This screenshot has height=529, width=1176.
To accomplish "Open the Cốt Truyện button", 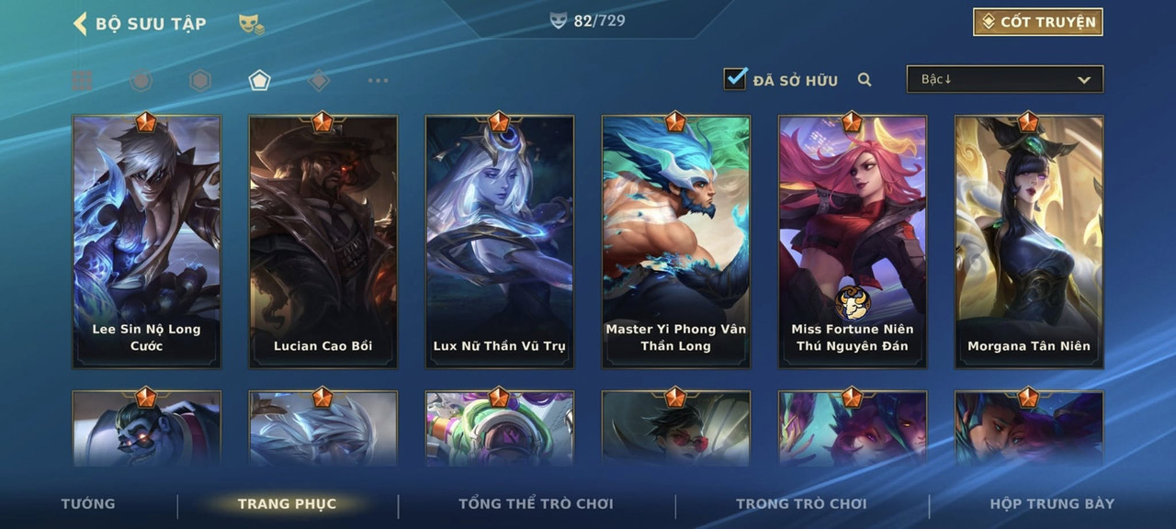I will 1038,22.
